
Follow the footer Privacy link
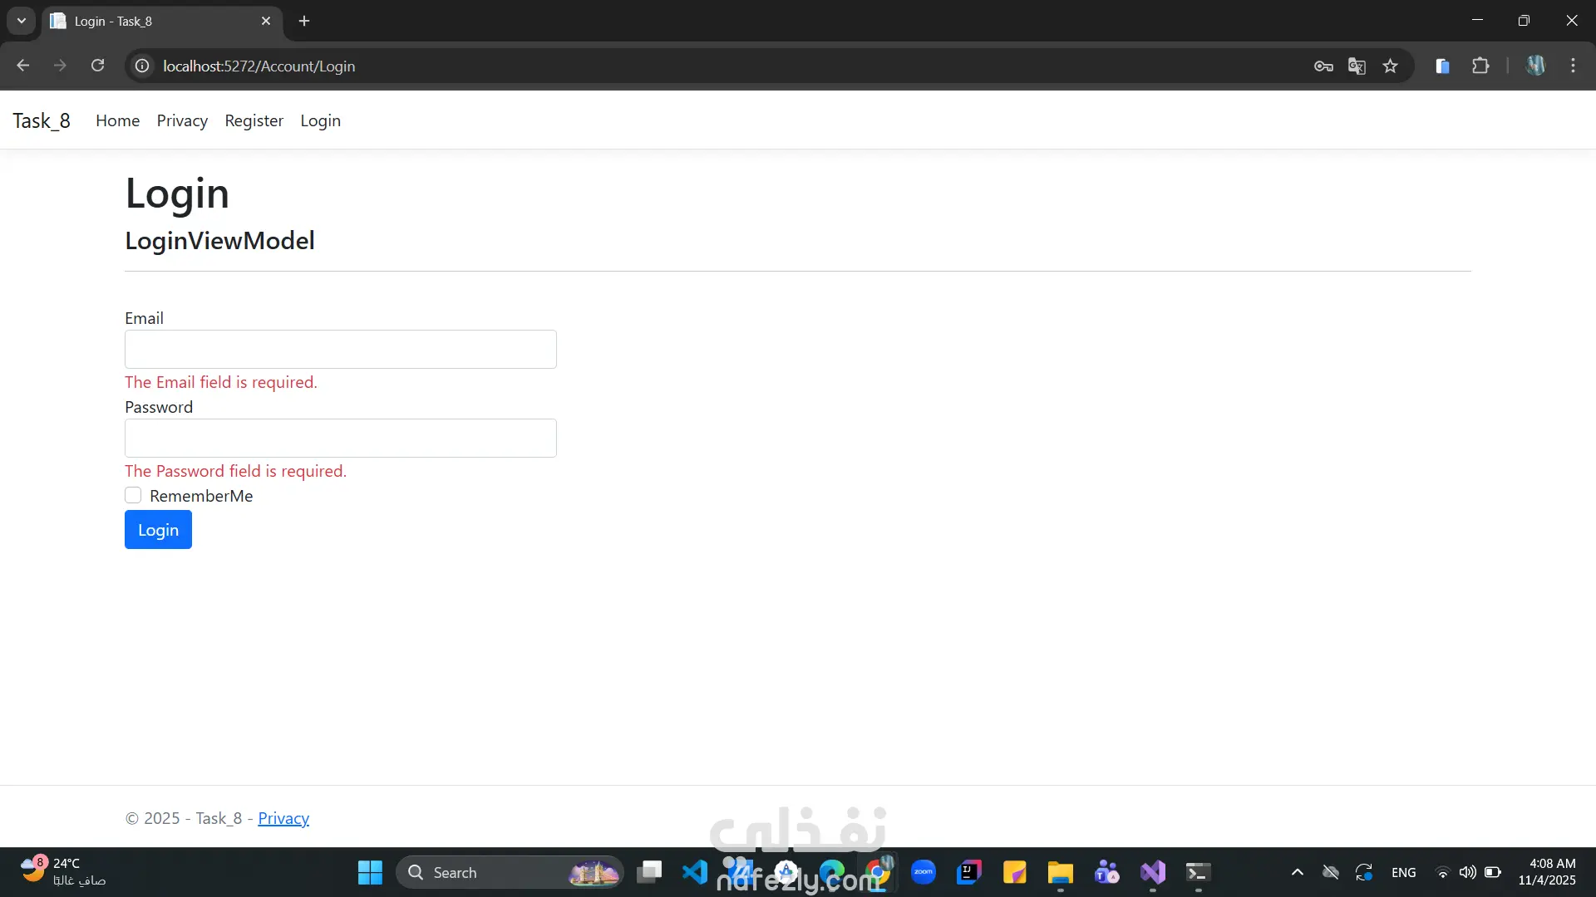[283, 818]
